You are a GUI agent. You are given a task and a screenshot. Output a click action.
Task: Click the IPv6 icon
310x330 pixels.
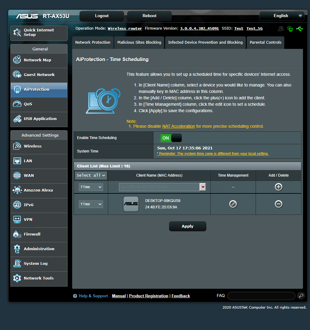click(x=17, y=204)
